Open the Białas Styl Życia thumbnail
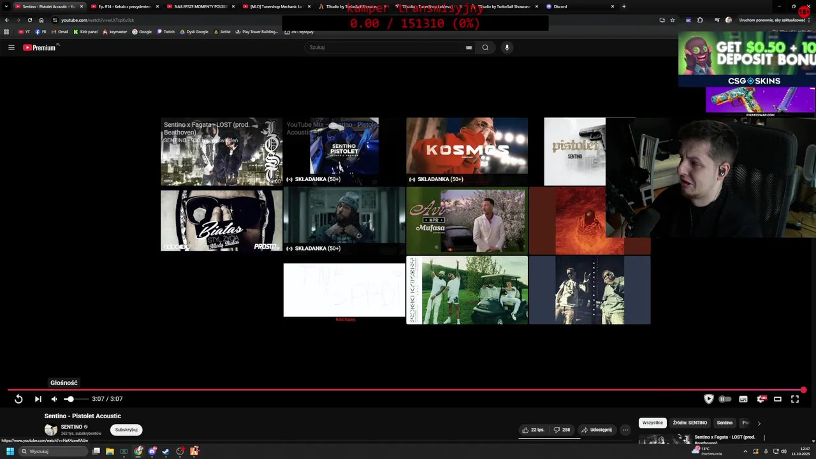 click(x=221, y=220)
